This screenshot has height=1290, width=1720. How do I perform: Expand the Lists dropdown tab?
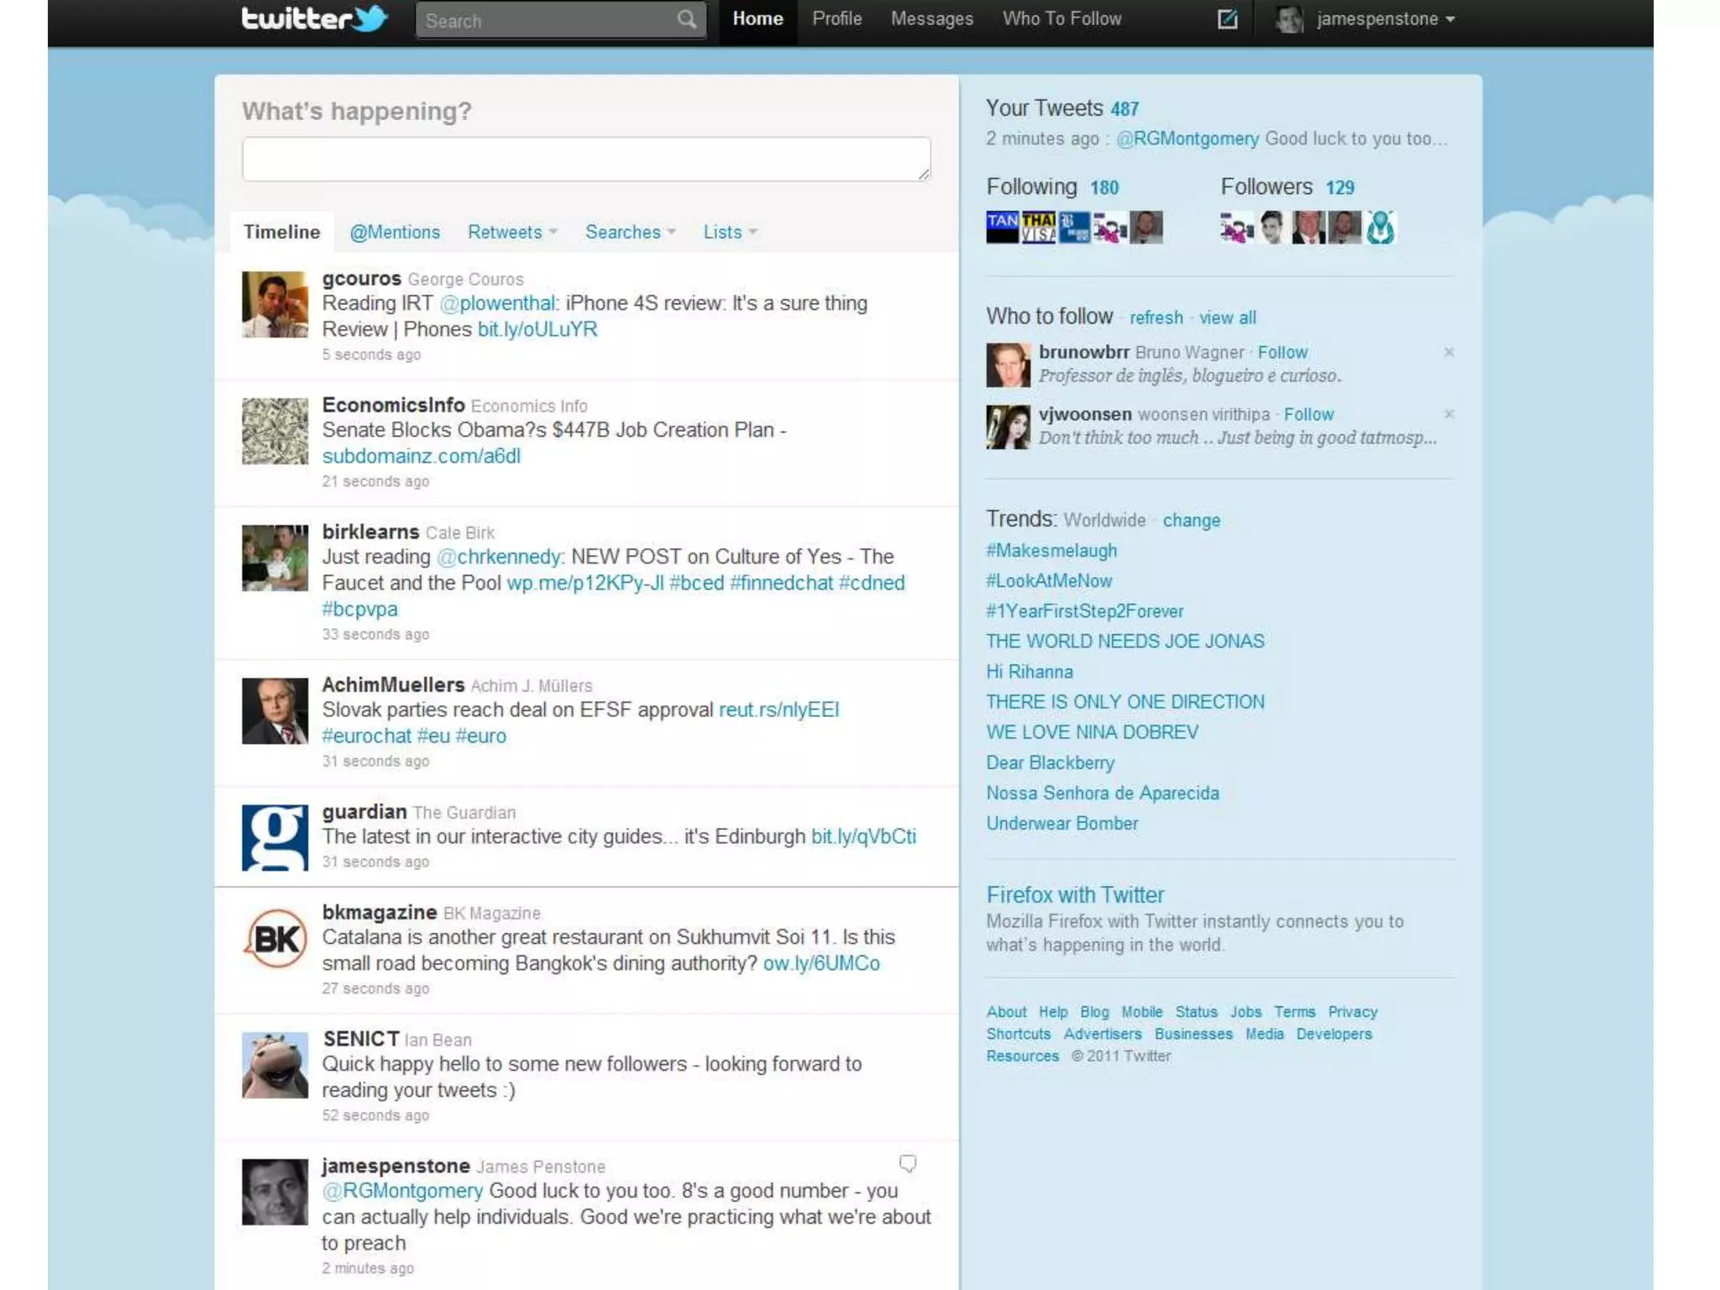pyautogui.click(x=730, y=232)
